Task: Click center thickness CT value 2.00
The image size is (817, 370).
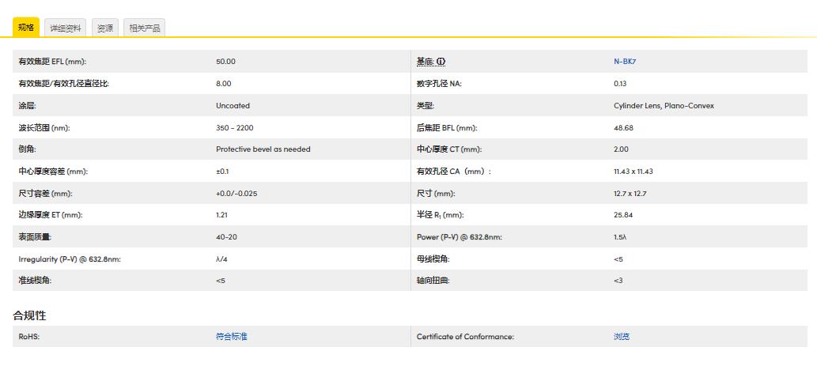Action: click(x=621, y=149)
